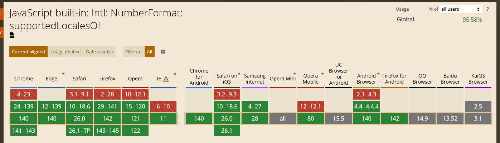This screenshot has height=143, width=500.
Task: Open the all users dropdown
Action: coord(461,9)
